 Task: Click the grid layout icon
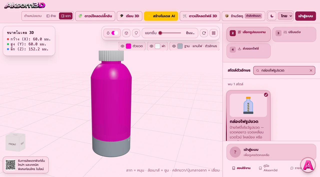tap(213, 33)
